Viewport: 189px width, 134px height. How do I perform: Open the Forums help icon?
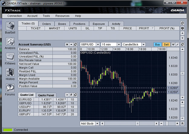pos(10,88)
